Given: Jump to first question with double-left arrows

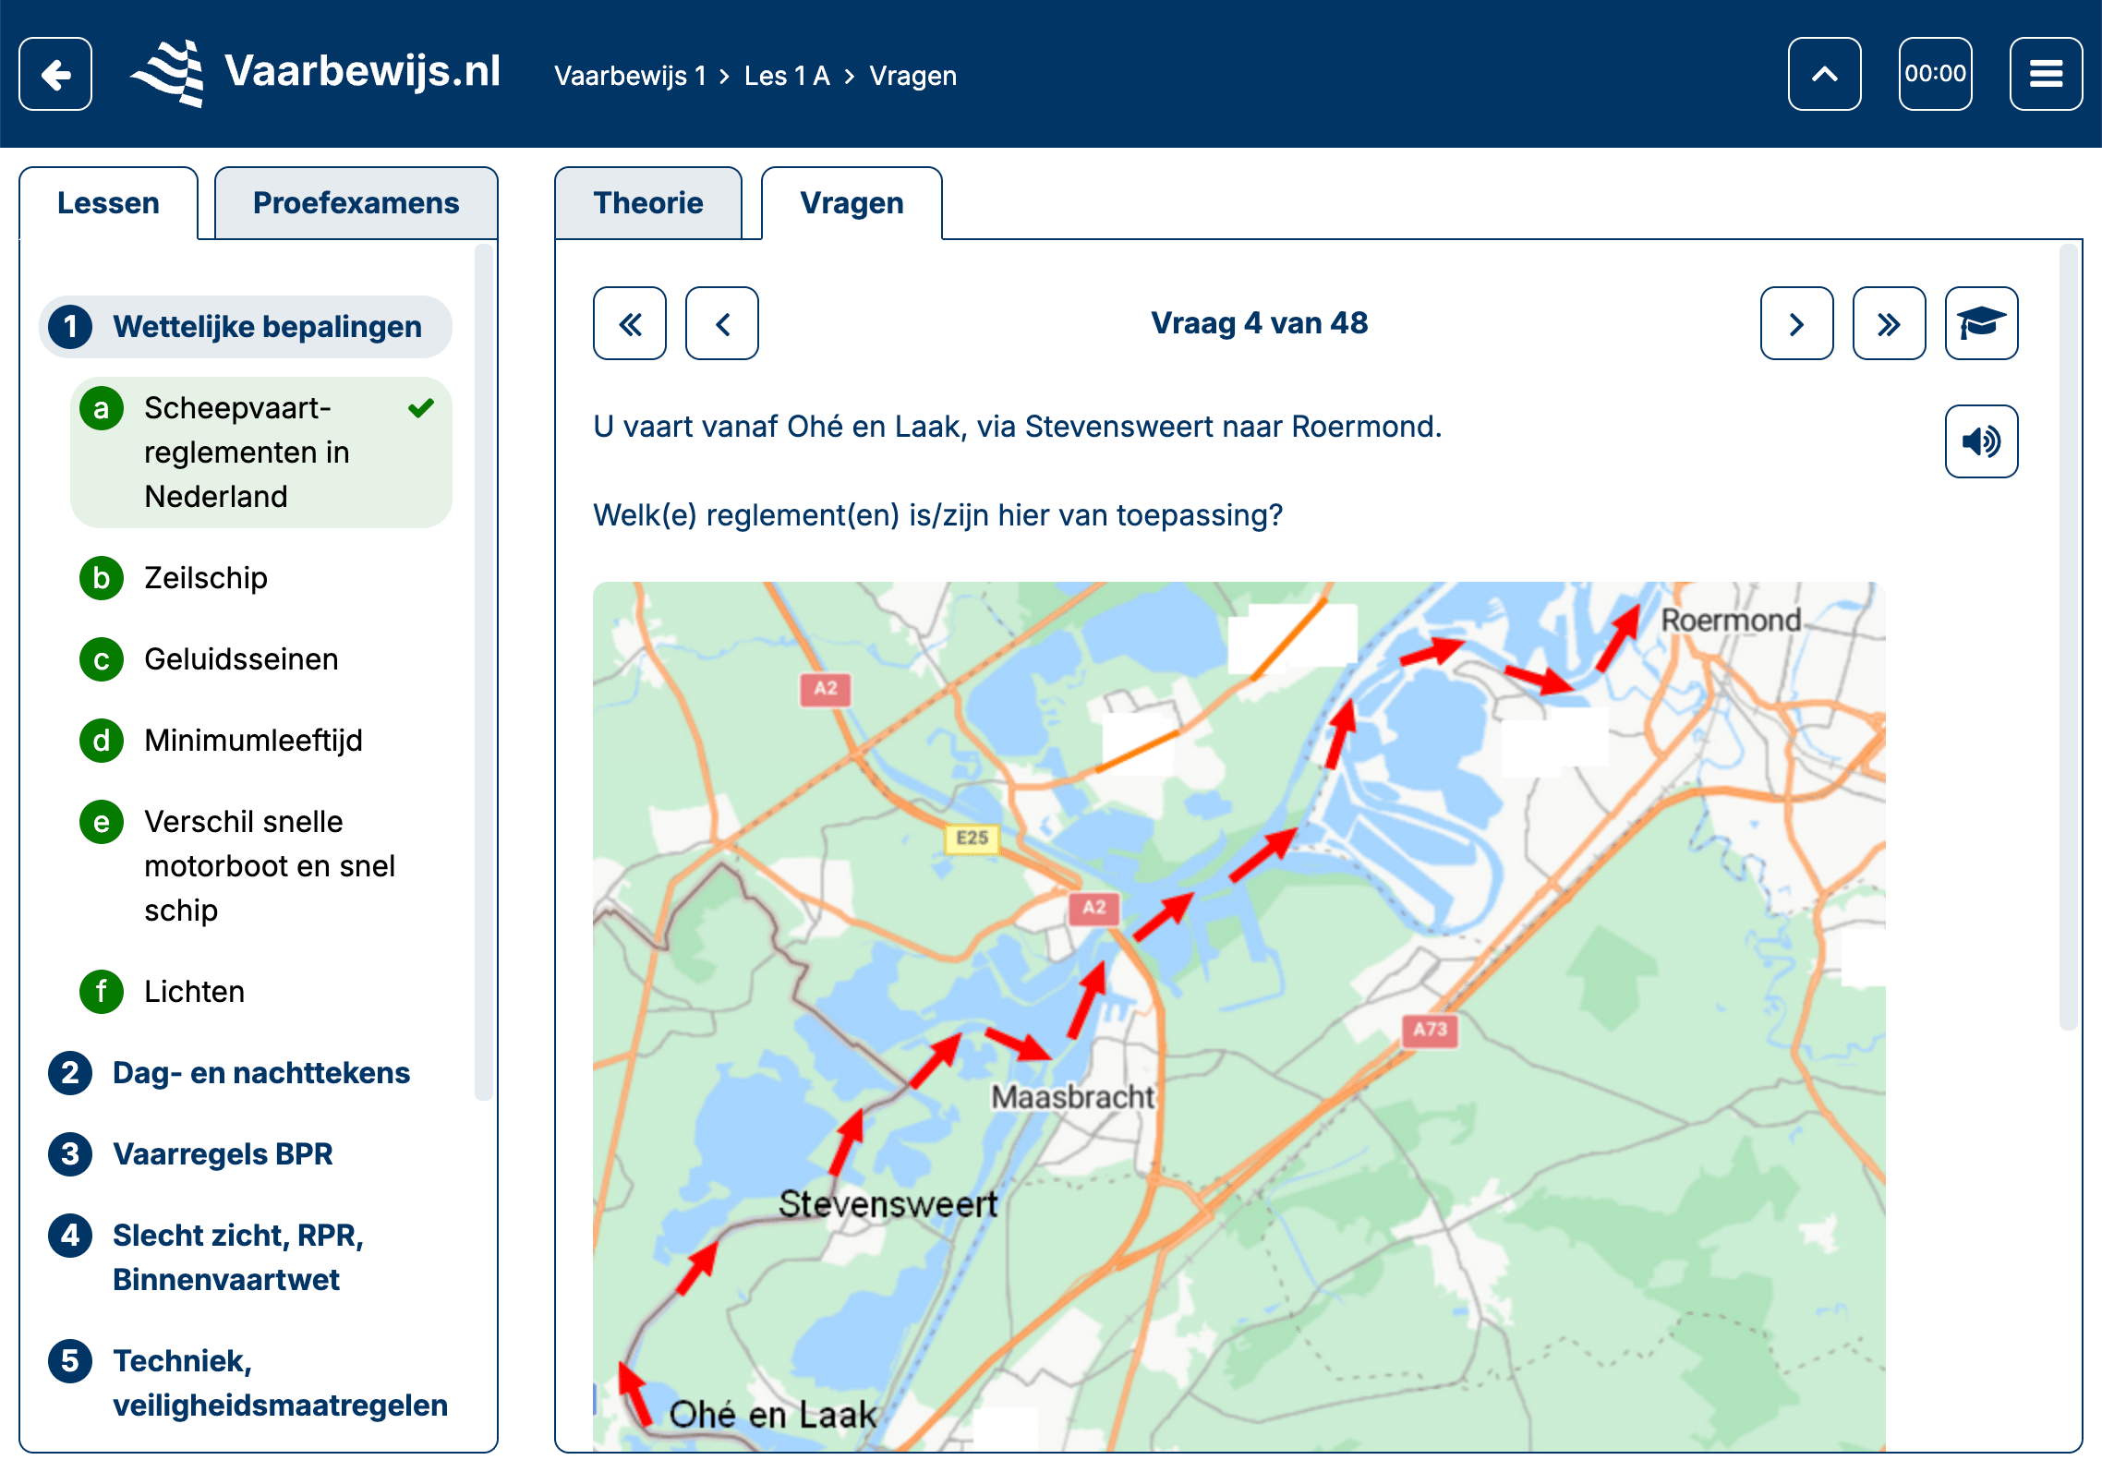Looking at the screenshot, I should [630, 323].
